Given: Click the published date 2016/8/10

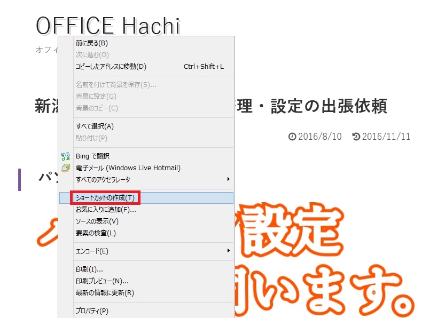Looking at the screenshot, I should (x=320, y=137).
